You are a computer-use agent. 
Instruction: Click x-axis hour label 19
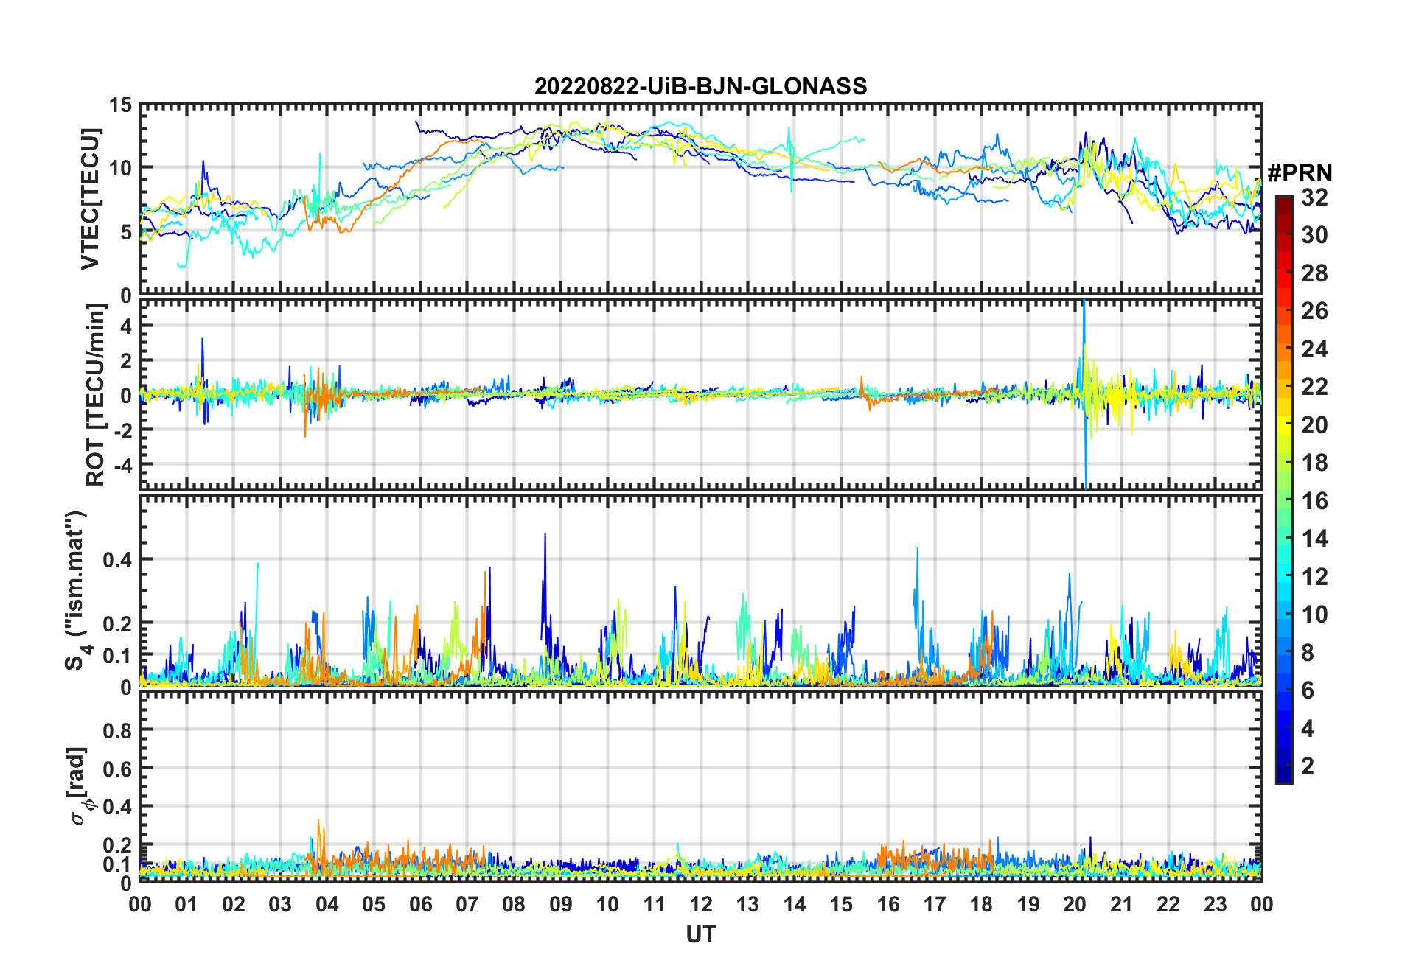[x=1028, y=904]
